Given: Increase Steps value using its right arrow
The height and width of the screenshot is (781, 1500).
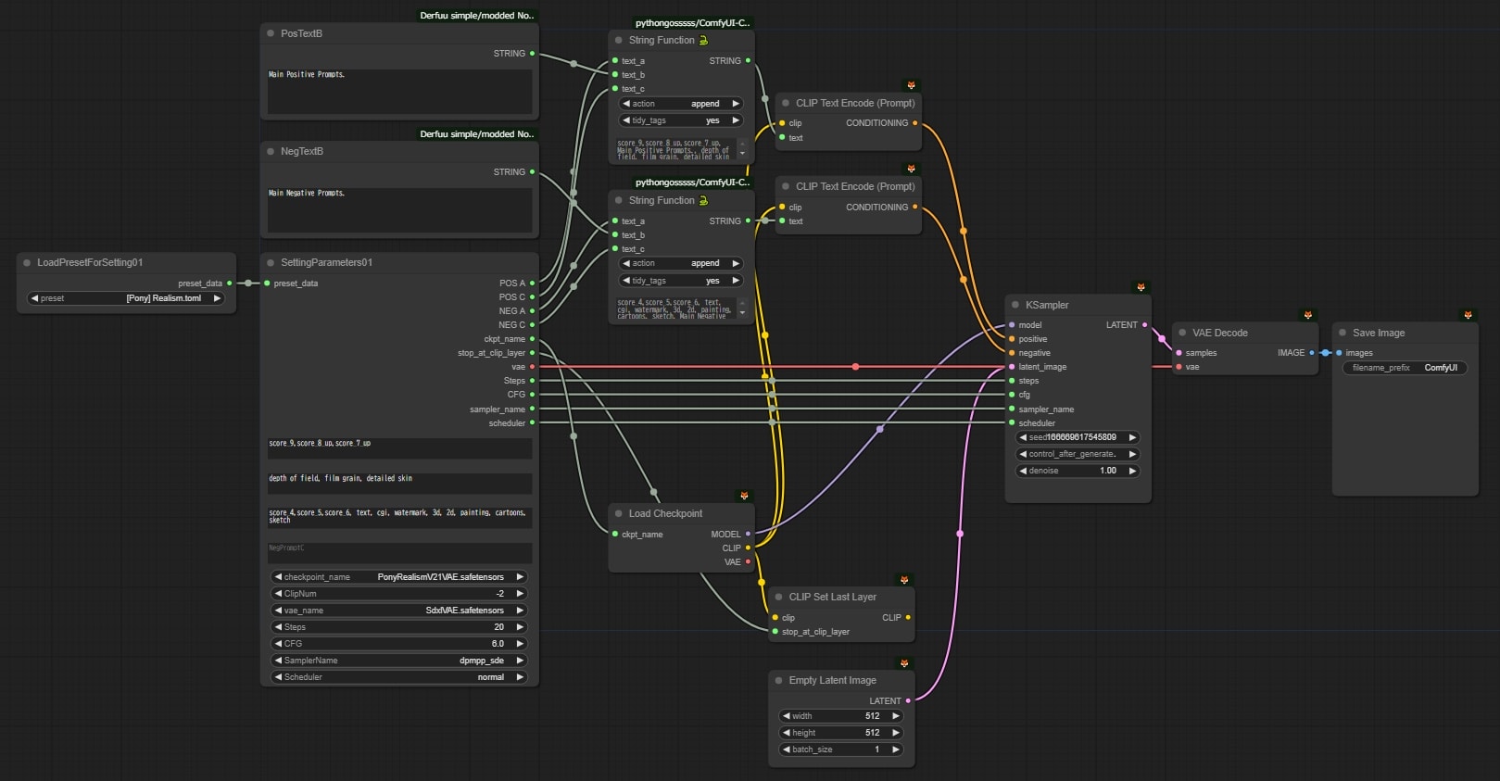Looking at the screenshot, I should point(520,627).
